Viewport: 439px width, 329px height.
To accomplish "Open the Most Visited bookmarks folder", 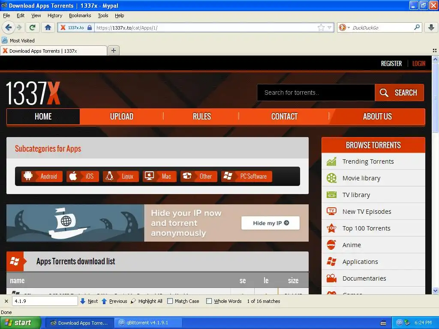I will click(18, 41).
